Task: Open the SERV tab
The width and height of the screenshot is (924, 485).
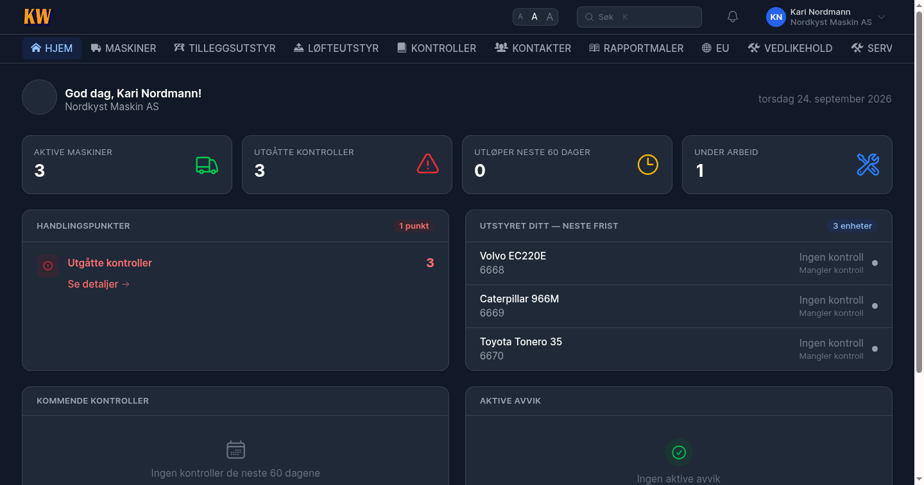Action: pyautogui.click(x=871, y=48)
